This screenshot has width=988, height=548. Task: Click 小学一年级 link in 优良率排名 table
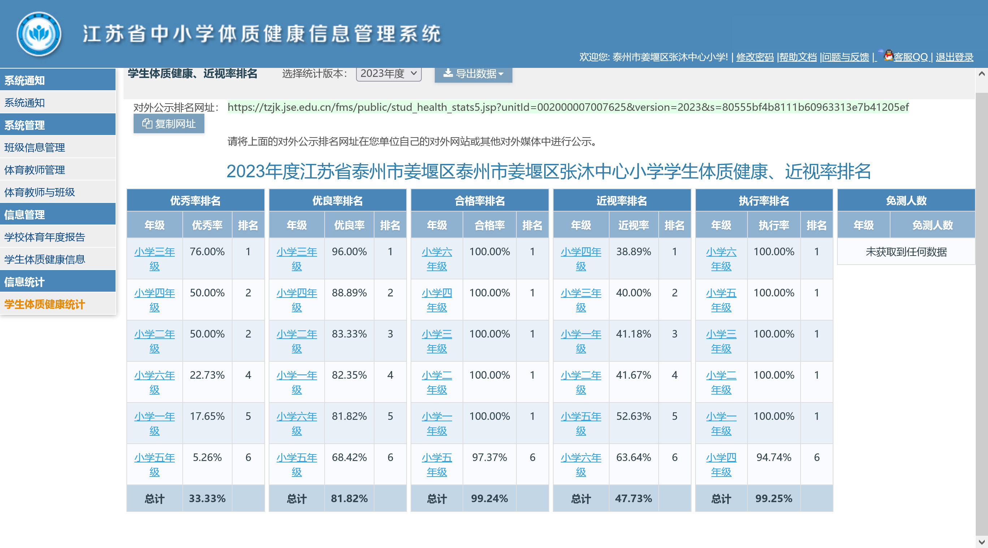[296, 382]
